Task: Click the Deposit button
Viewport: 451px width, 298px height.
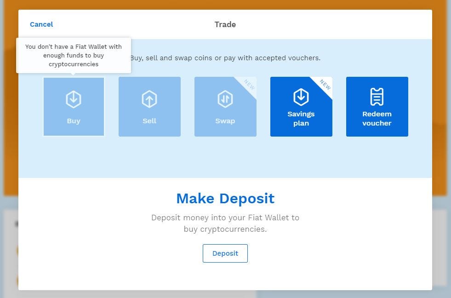Action: tap(225, 253)
